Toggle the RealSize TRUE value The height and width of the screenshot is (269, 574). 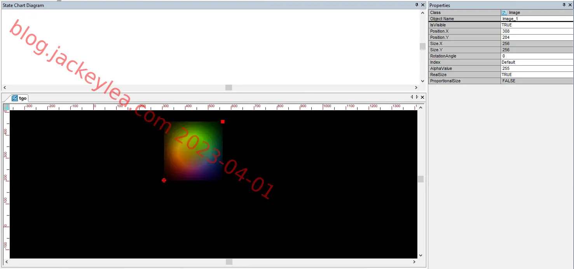coord(537,75)
